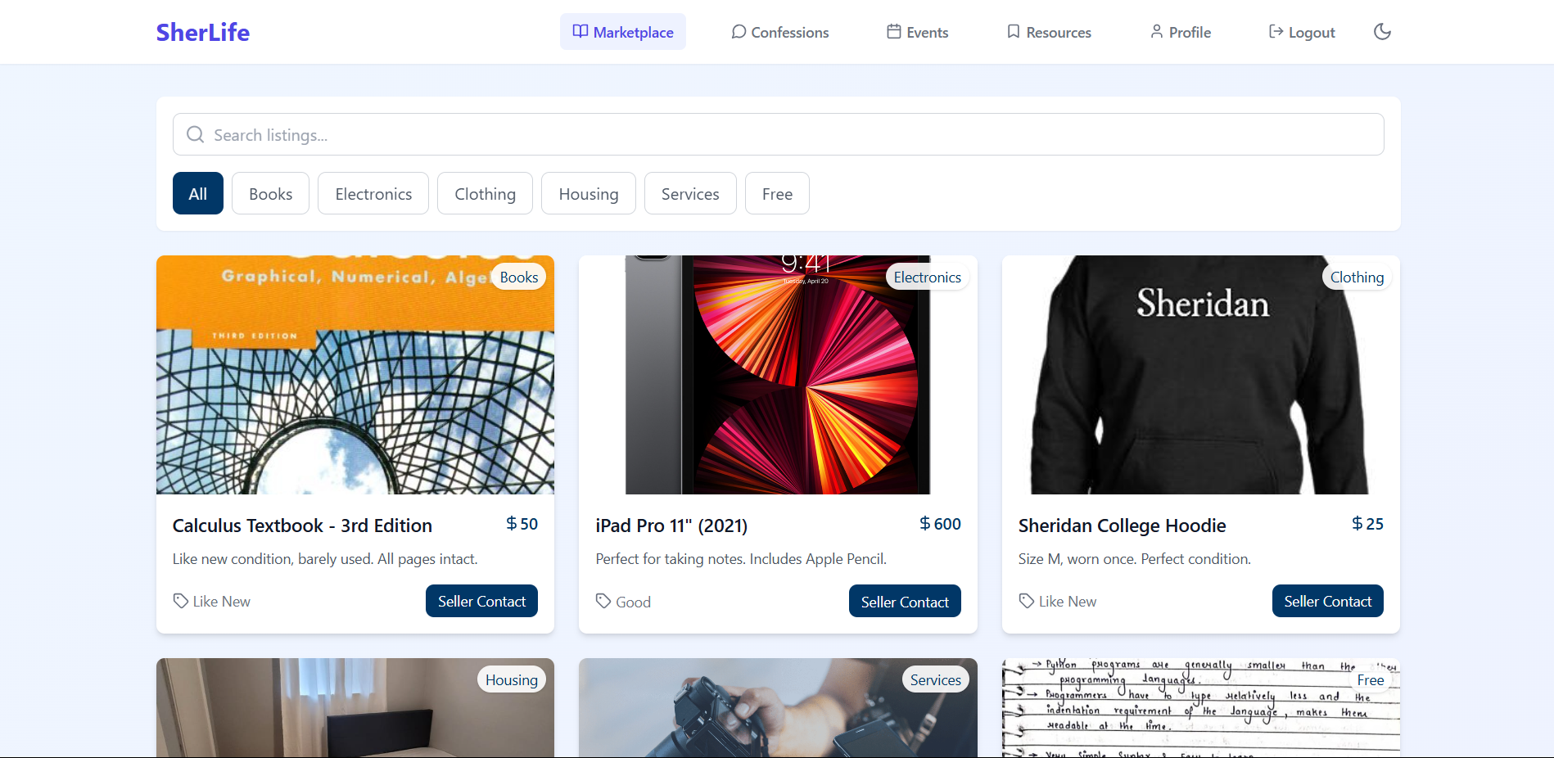Select the All category filter

[x=198, y=193]
